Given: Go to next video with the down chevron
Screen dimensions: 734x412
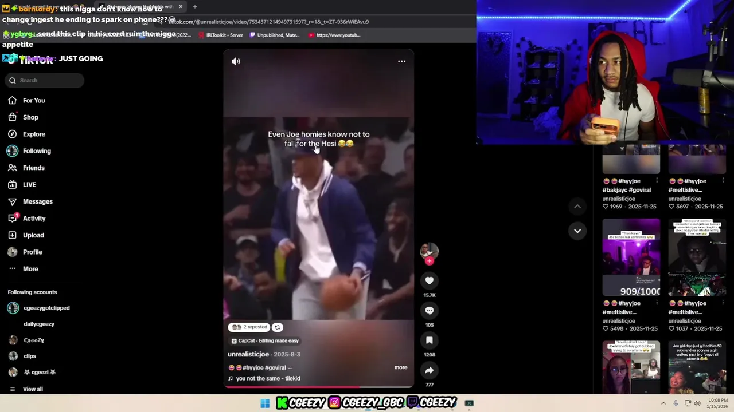Looking at the screenshot, I should (x=577, y=231).
